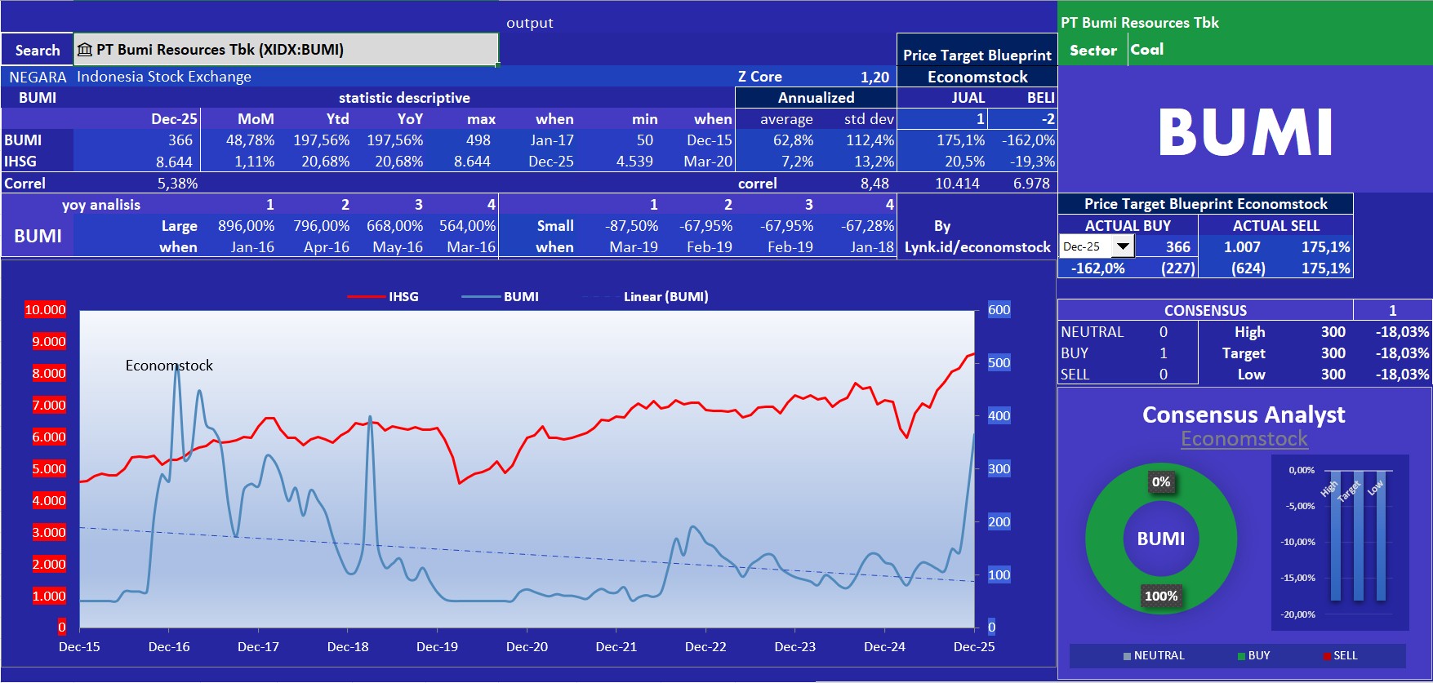1433x683 pixels.
Task: Click the red SELL legend marker
Action: tap(1328, 656)
